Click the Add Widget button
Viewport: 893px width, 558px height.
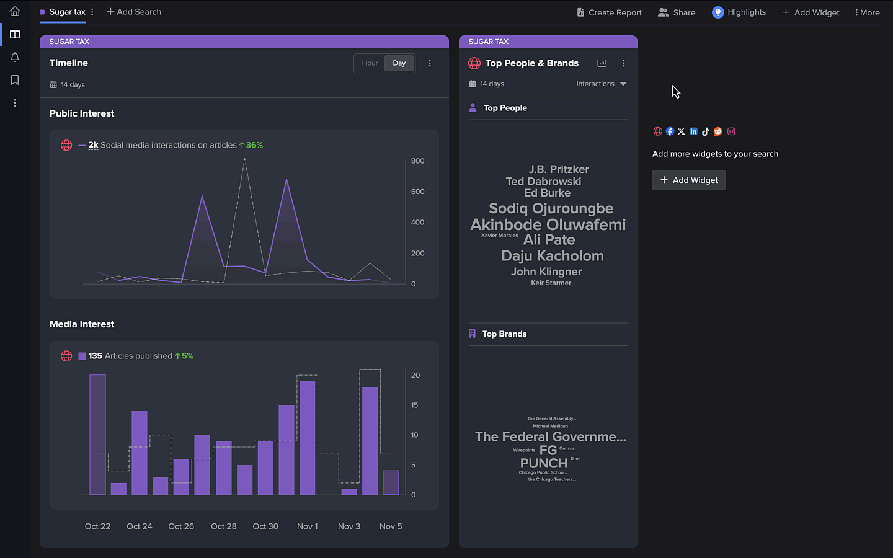(689, 180)
